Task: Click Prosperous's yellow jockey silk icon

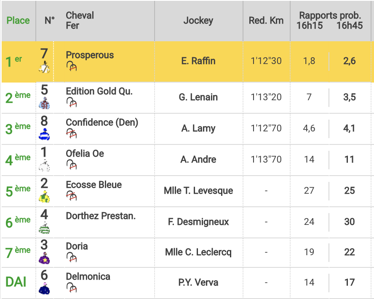Action: 44,67
